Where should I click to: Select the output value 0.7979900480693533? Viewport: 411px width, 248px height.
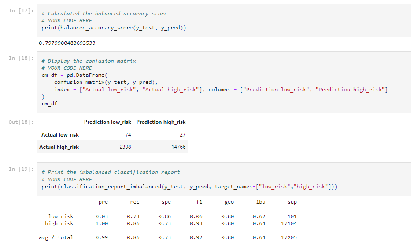tap(67, 43)
